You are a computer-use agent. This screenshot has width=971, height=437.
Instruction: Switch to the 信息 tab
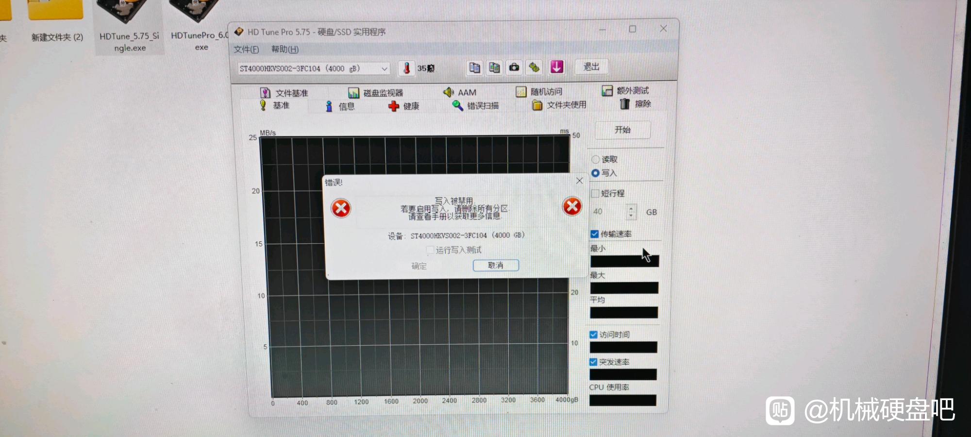[340, 106]
